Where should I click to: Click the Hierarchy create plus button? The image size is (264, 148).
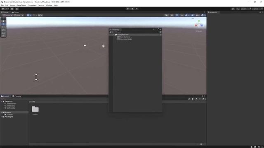[x=111, y=32]
